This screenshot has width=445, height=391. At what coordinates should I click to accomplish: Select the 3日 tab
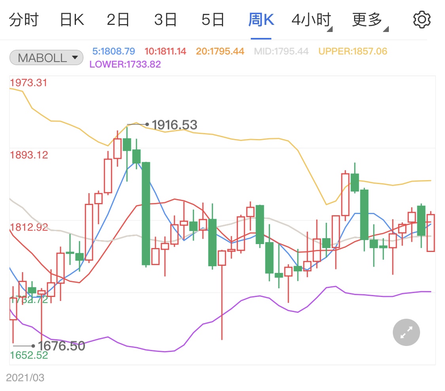tap(165, 20)
